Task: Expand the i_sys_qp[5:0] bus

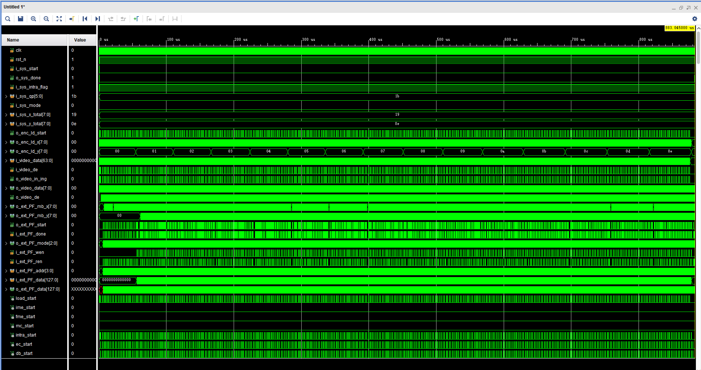Action: tap(6, 96)
